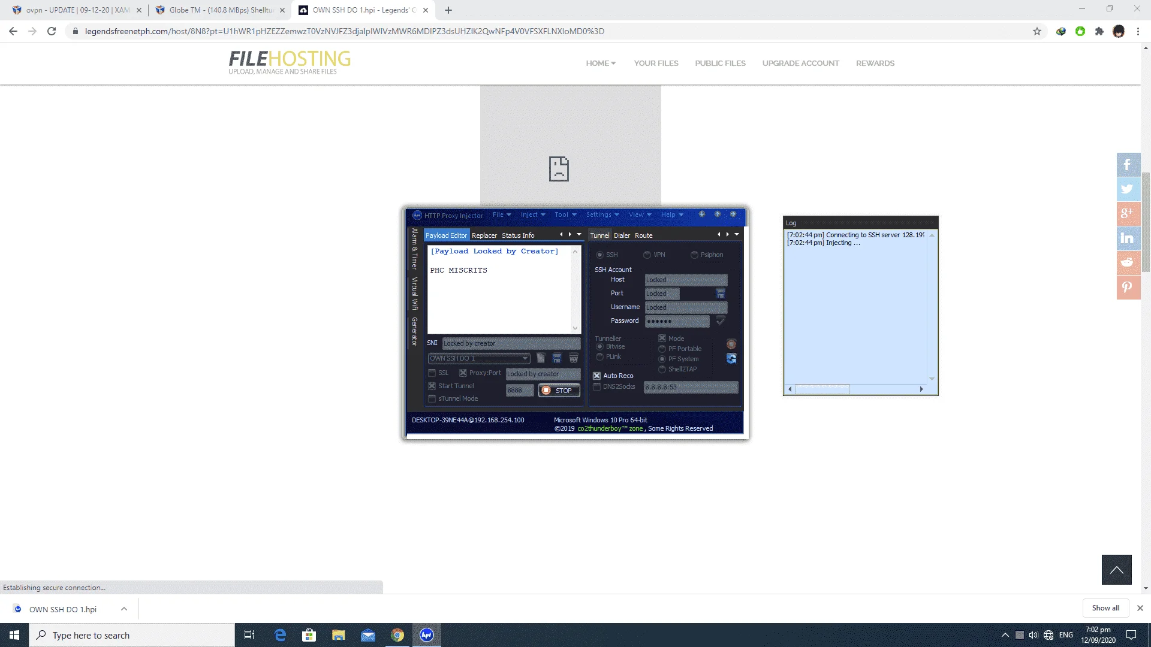Click Show all downloads button

(1105, 608)
